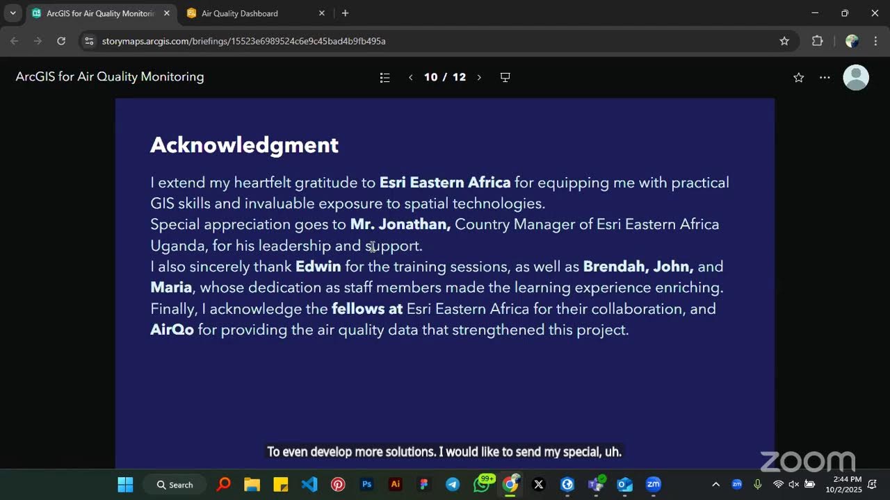
Task: Advance to the next slide arrow
Action: 478,77
